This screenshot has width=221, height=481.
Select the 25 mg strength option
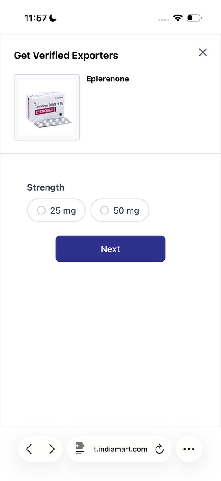coord(57,210)
